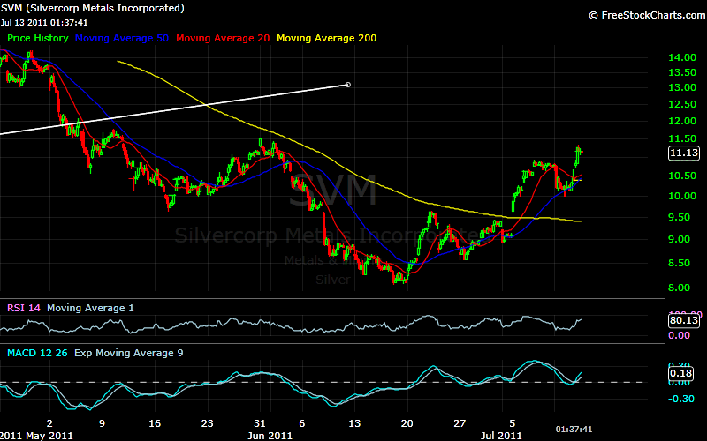707x441 pixels.
Task: Click the date axis label 31
Action: (260, 423)
